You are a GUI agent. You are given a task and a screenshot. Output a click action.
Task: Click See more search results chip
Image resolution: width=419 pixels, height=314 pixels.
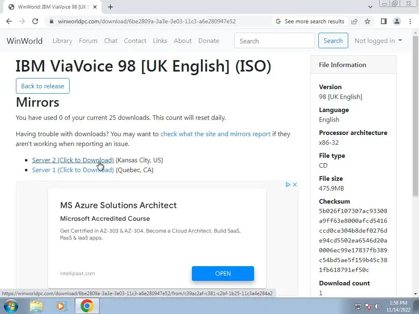pyautogui.click(x=310, y=21)
